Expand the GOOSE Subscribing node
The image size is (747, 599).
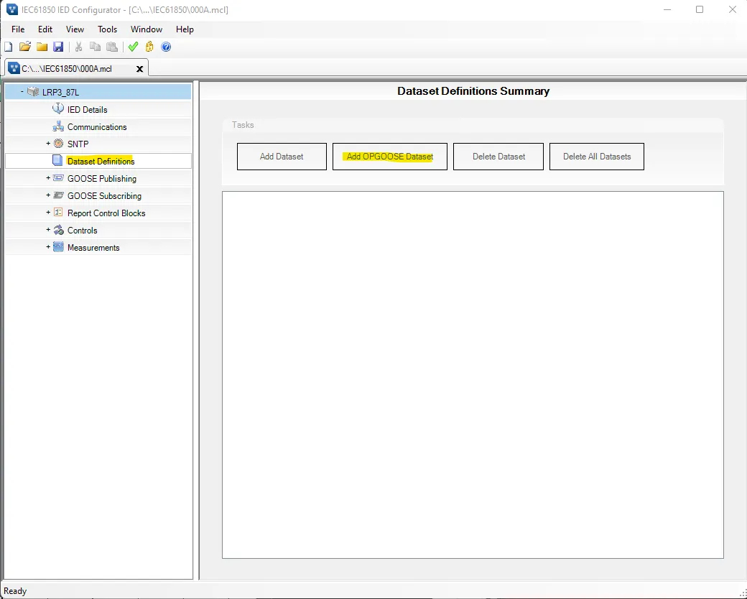tap(48, 195)
